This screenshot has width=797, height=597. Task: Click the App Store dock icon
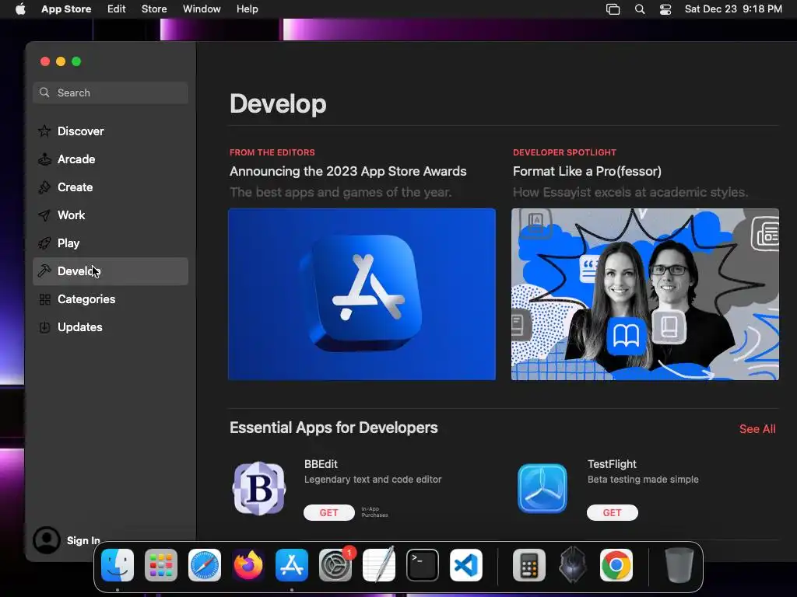[x=292, y=565]
